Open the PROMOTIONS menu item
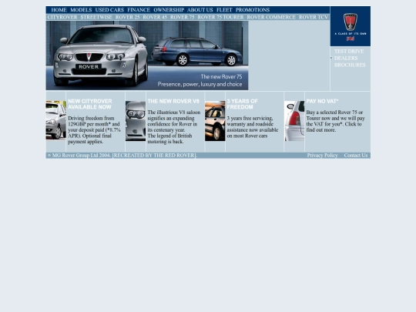The image size is (416, 312). pyautogui.click(x=253, y=10)
